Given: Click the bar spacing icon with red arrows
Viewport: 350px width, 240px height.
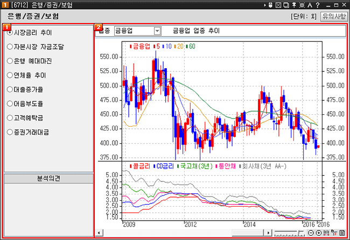Looking at the screenshot, I should point(326,233).
